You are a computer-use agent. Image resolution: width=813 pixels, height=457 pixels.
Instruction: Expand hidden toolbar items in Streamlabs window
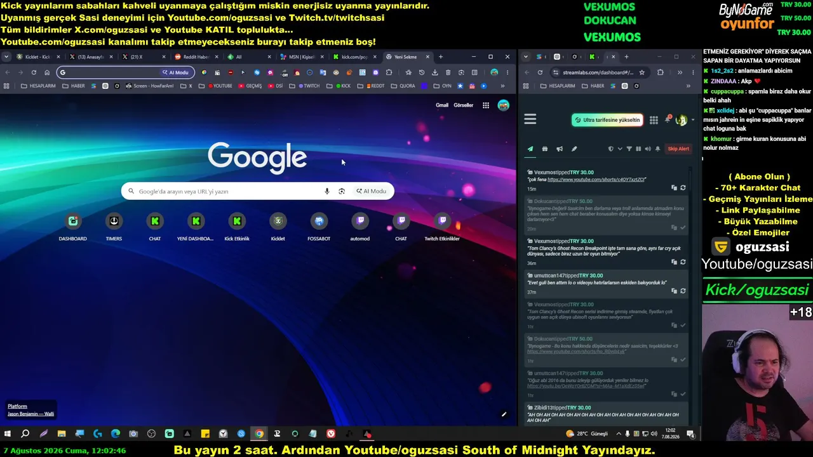[680, 72]
